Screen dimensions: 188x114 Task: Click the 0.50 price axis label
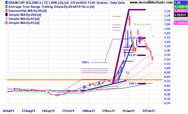[167, 90]
